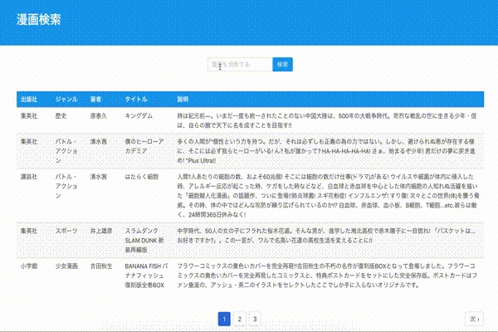
Task: Click author 原泰久 cell
Action: click(x=99, y=116)
